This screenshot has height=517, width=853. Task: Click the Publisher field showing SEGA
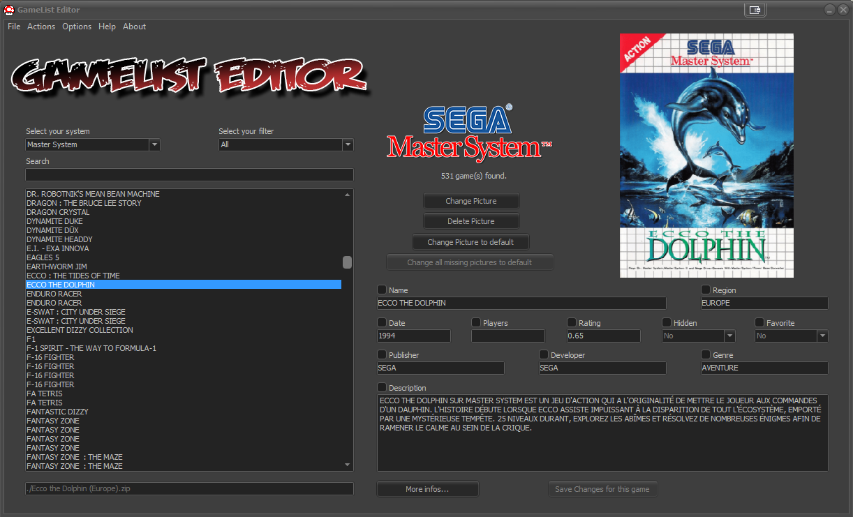point(440,368)
